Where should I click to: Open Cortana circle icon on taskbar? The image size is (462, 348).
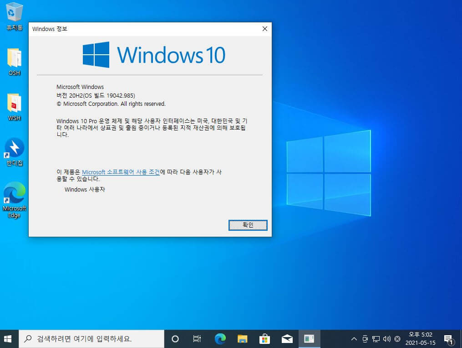tap(175, 339)
